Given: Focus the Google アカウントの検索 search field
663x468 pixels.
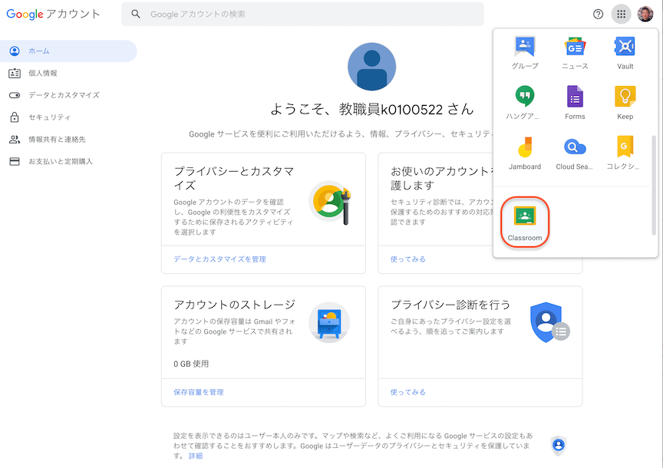Looking at the screenshot, I should click(x=302, y=14).
